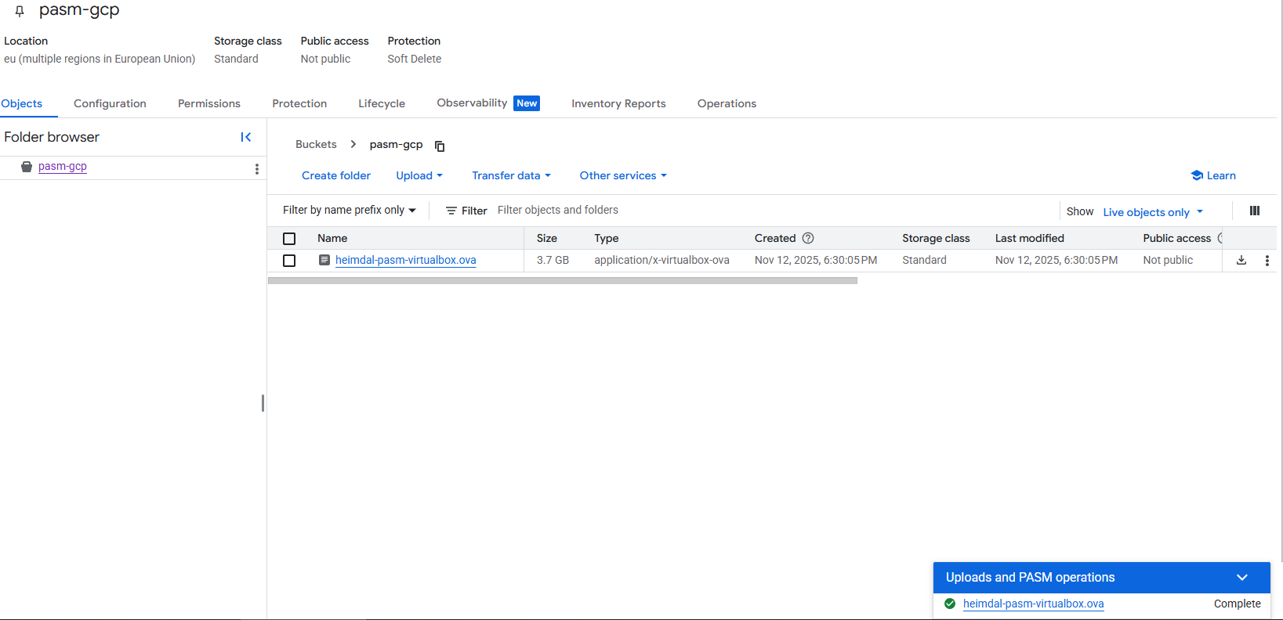Switch to the Protection tab

pyautogui.click(x=299, y=103)
